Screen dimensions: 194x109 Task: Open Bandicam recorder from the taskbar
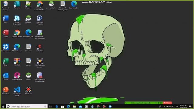pos(104,107)
